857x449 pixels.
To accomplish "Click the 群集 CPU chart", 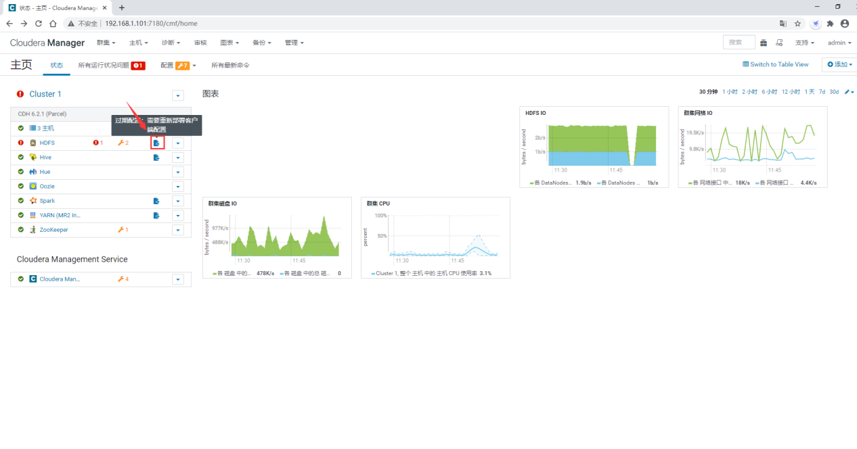I will pyautogui.click(x=435, y=237).
